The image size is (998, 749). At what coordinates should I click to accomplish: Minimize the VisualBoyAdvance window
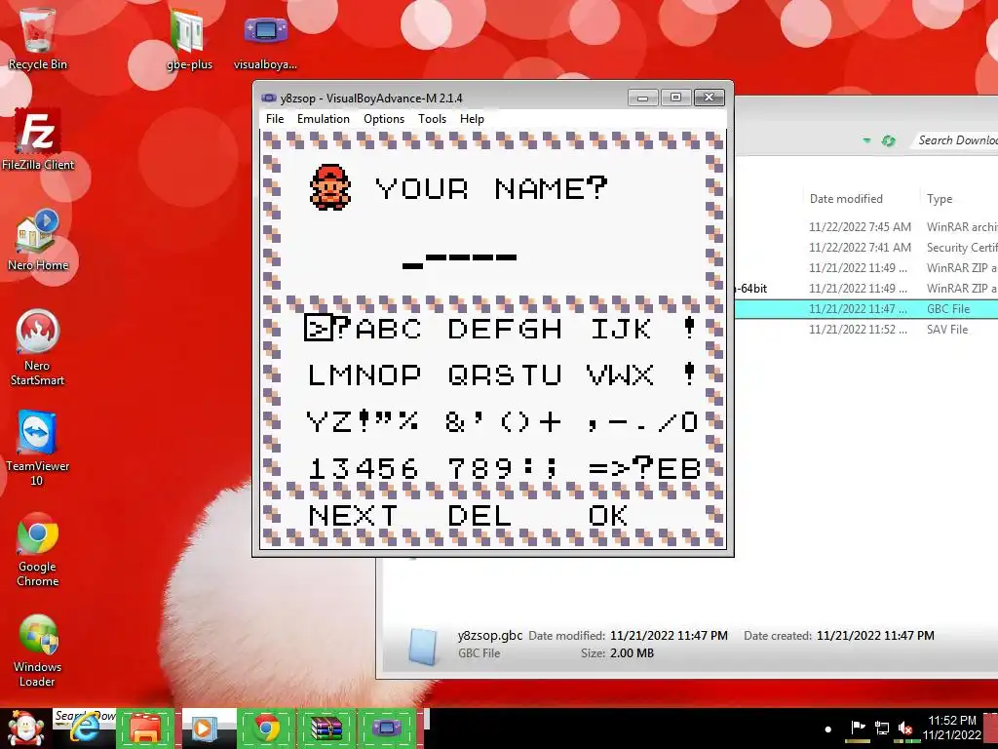pyautogui.click(x=643, y=97)
